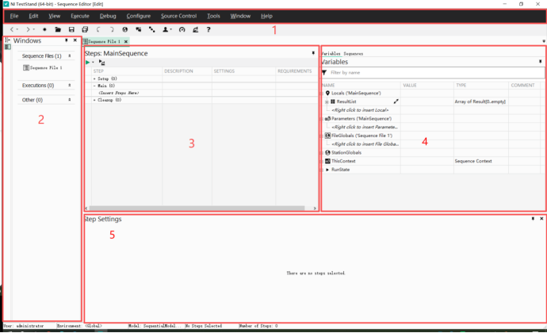
Task: Click the scroll right arrow in Steps pane
Action: [x=315, y=208]
